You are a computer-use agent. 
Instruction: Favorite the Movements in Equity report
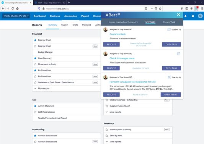[35, 64]
